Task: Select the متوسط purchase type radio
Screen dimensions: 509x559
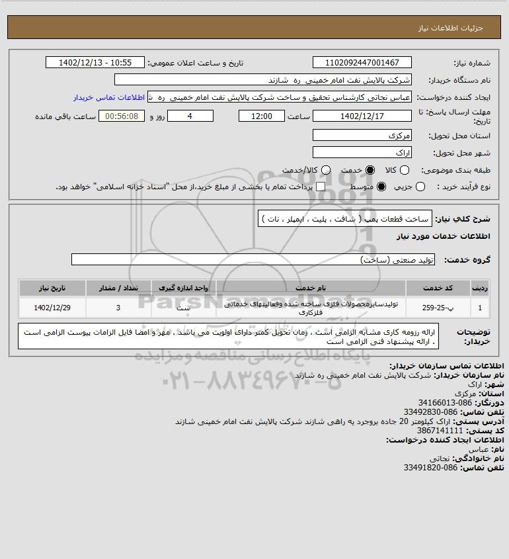Action: click(381, 187)
